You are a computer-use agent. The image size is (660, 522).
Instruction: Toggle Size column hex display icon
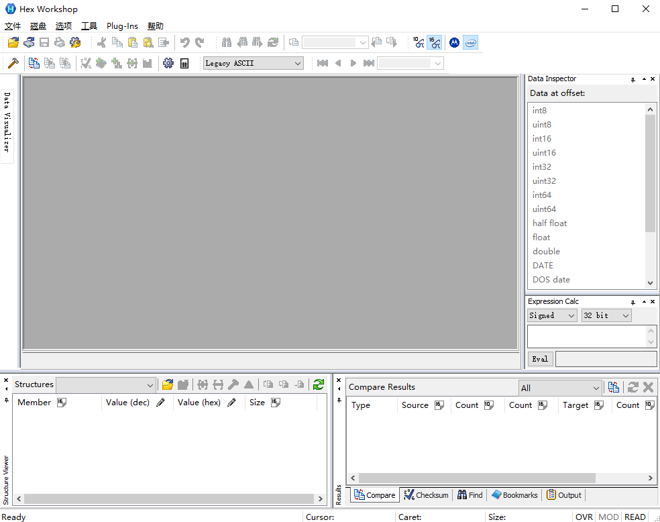click(x=275, y=403)
